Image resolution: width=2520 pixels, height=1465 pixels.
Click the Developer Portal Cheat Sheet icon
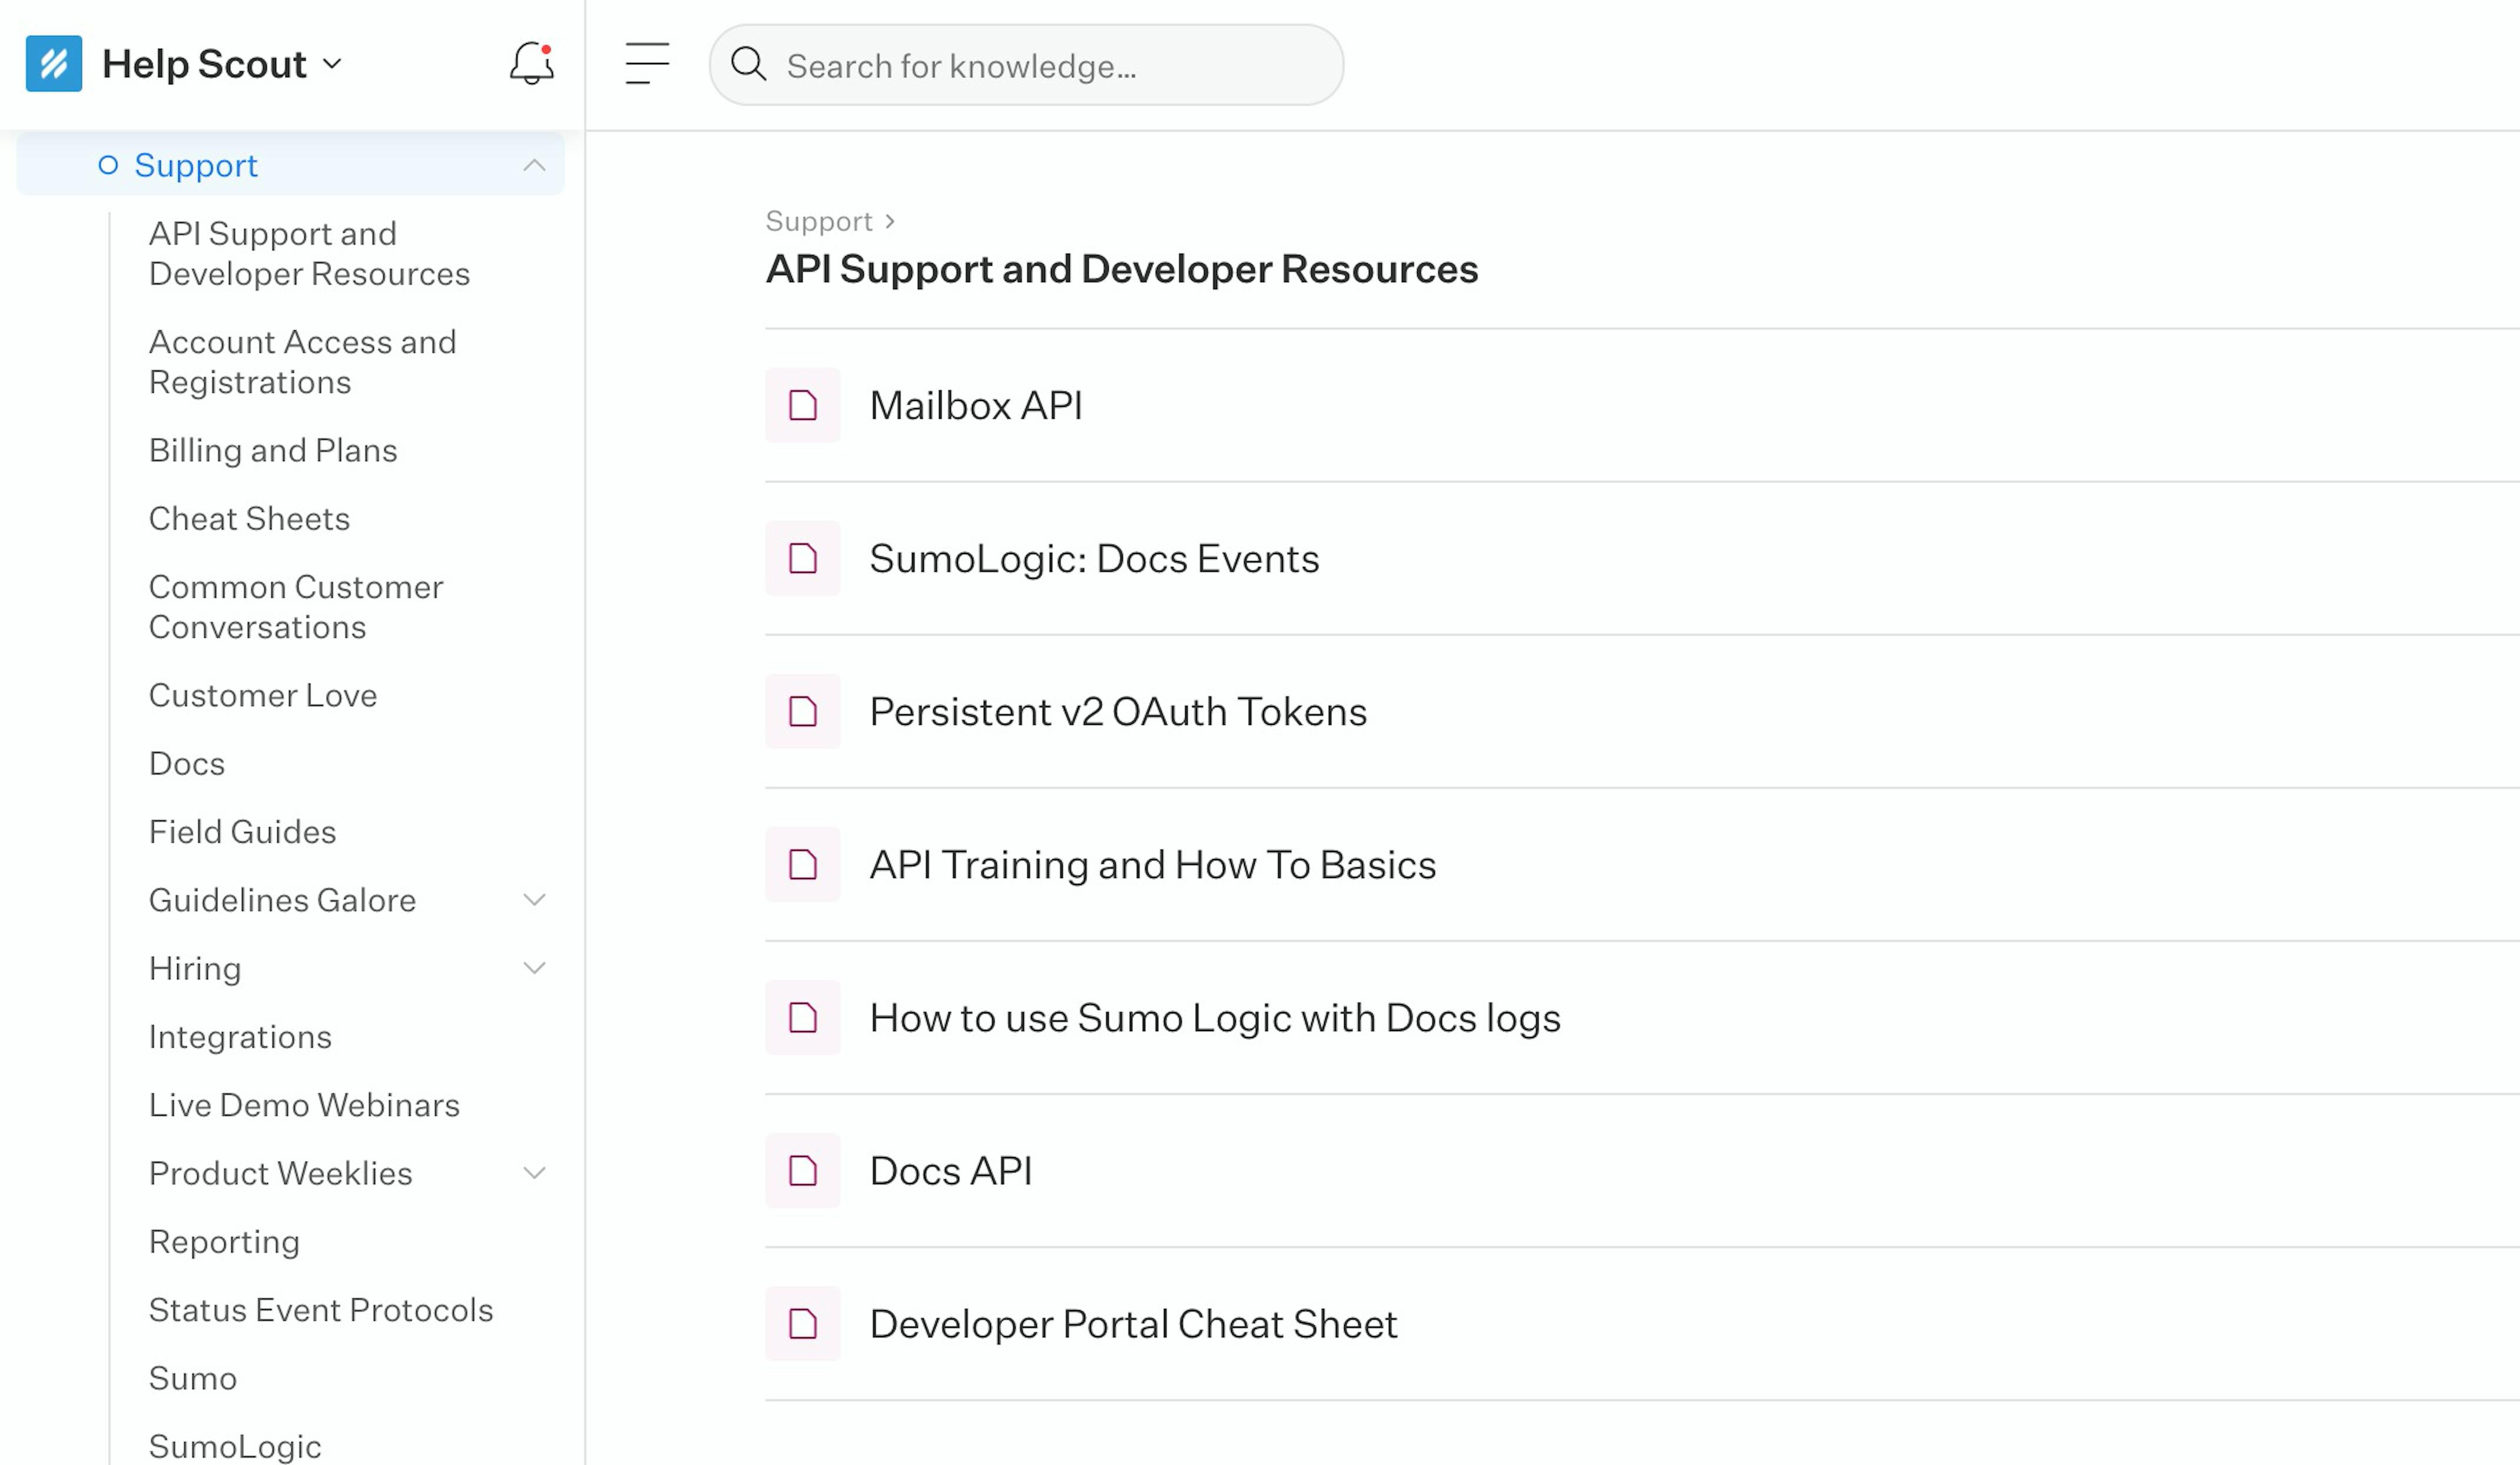click(803, 1323)
